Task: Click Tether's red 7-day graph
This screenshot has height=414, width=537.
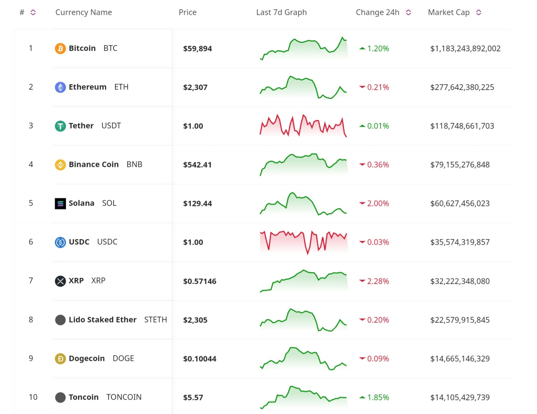Action: point(304,126)
